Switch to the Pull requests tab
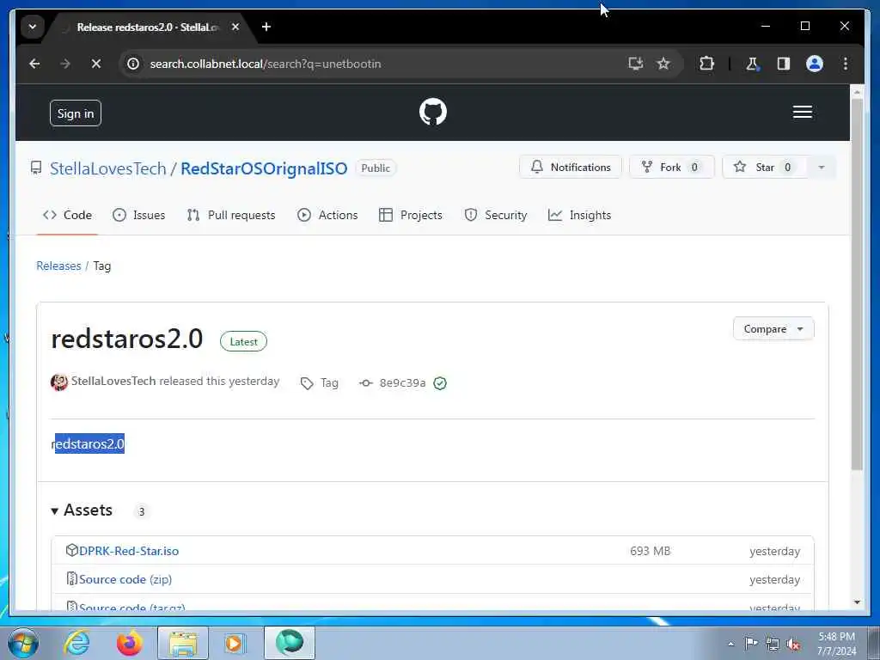This screenshot has height=660, width=880. click(230, 215)
